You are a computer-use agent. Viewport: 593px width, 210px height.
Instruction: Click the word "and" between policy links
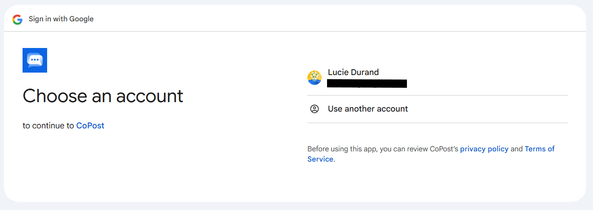(x=516, y=149)
